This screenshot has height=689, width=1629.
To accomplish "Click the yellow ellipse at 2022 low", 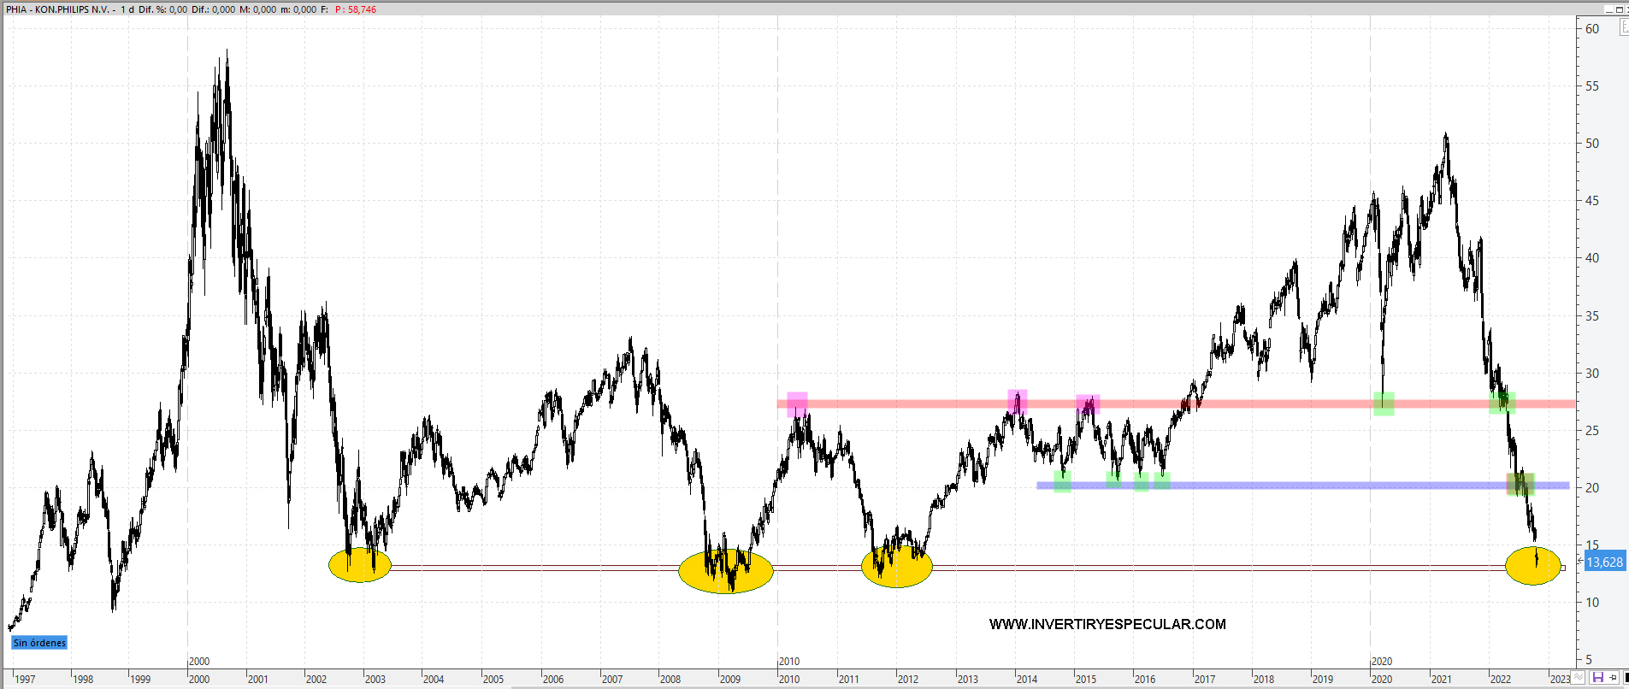I will 1532,566.
